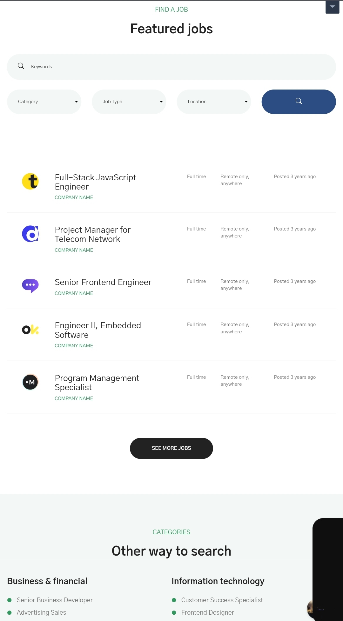Click the black 'M' company logo
The height and width of the screenshot is (621, 343).
[30, 382]
